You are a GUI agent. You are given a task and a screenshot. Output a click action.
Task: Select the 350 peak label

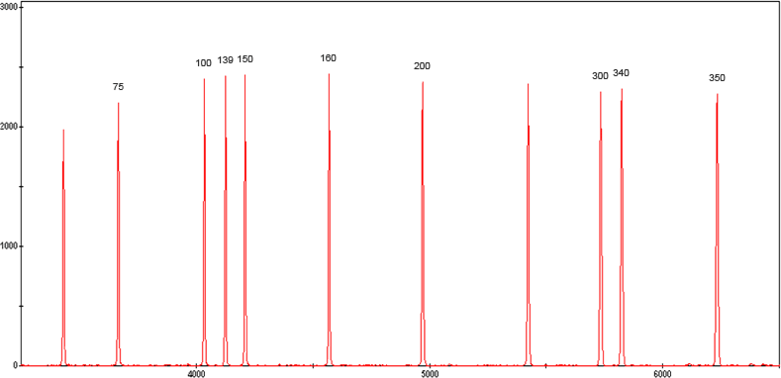point(718,78)
